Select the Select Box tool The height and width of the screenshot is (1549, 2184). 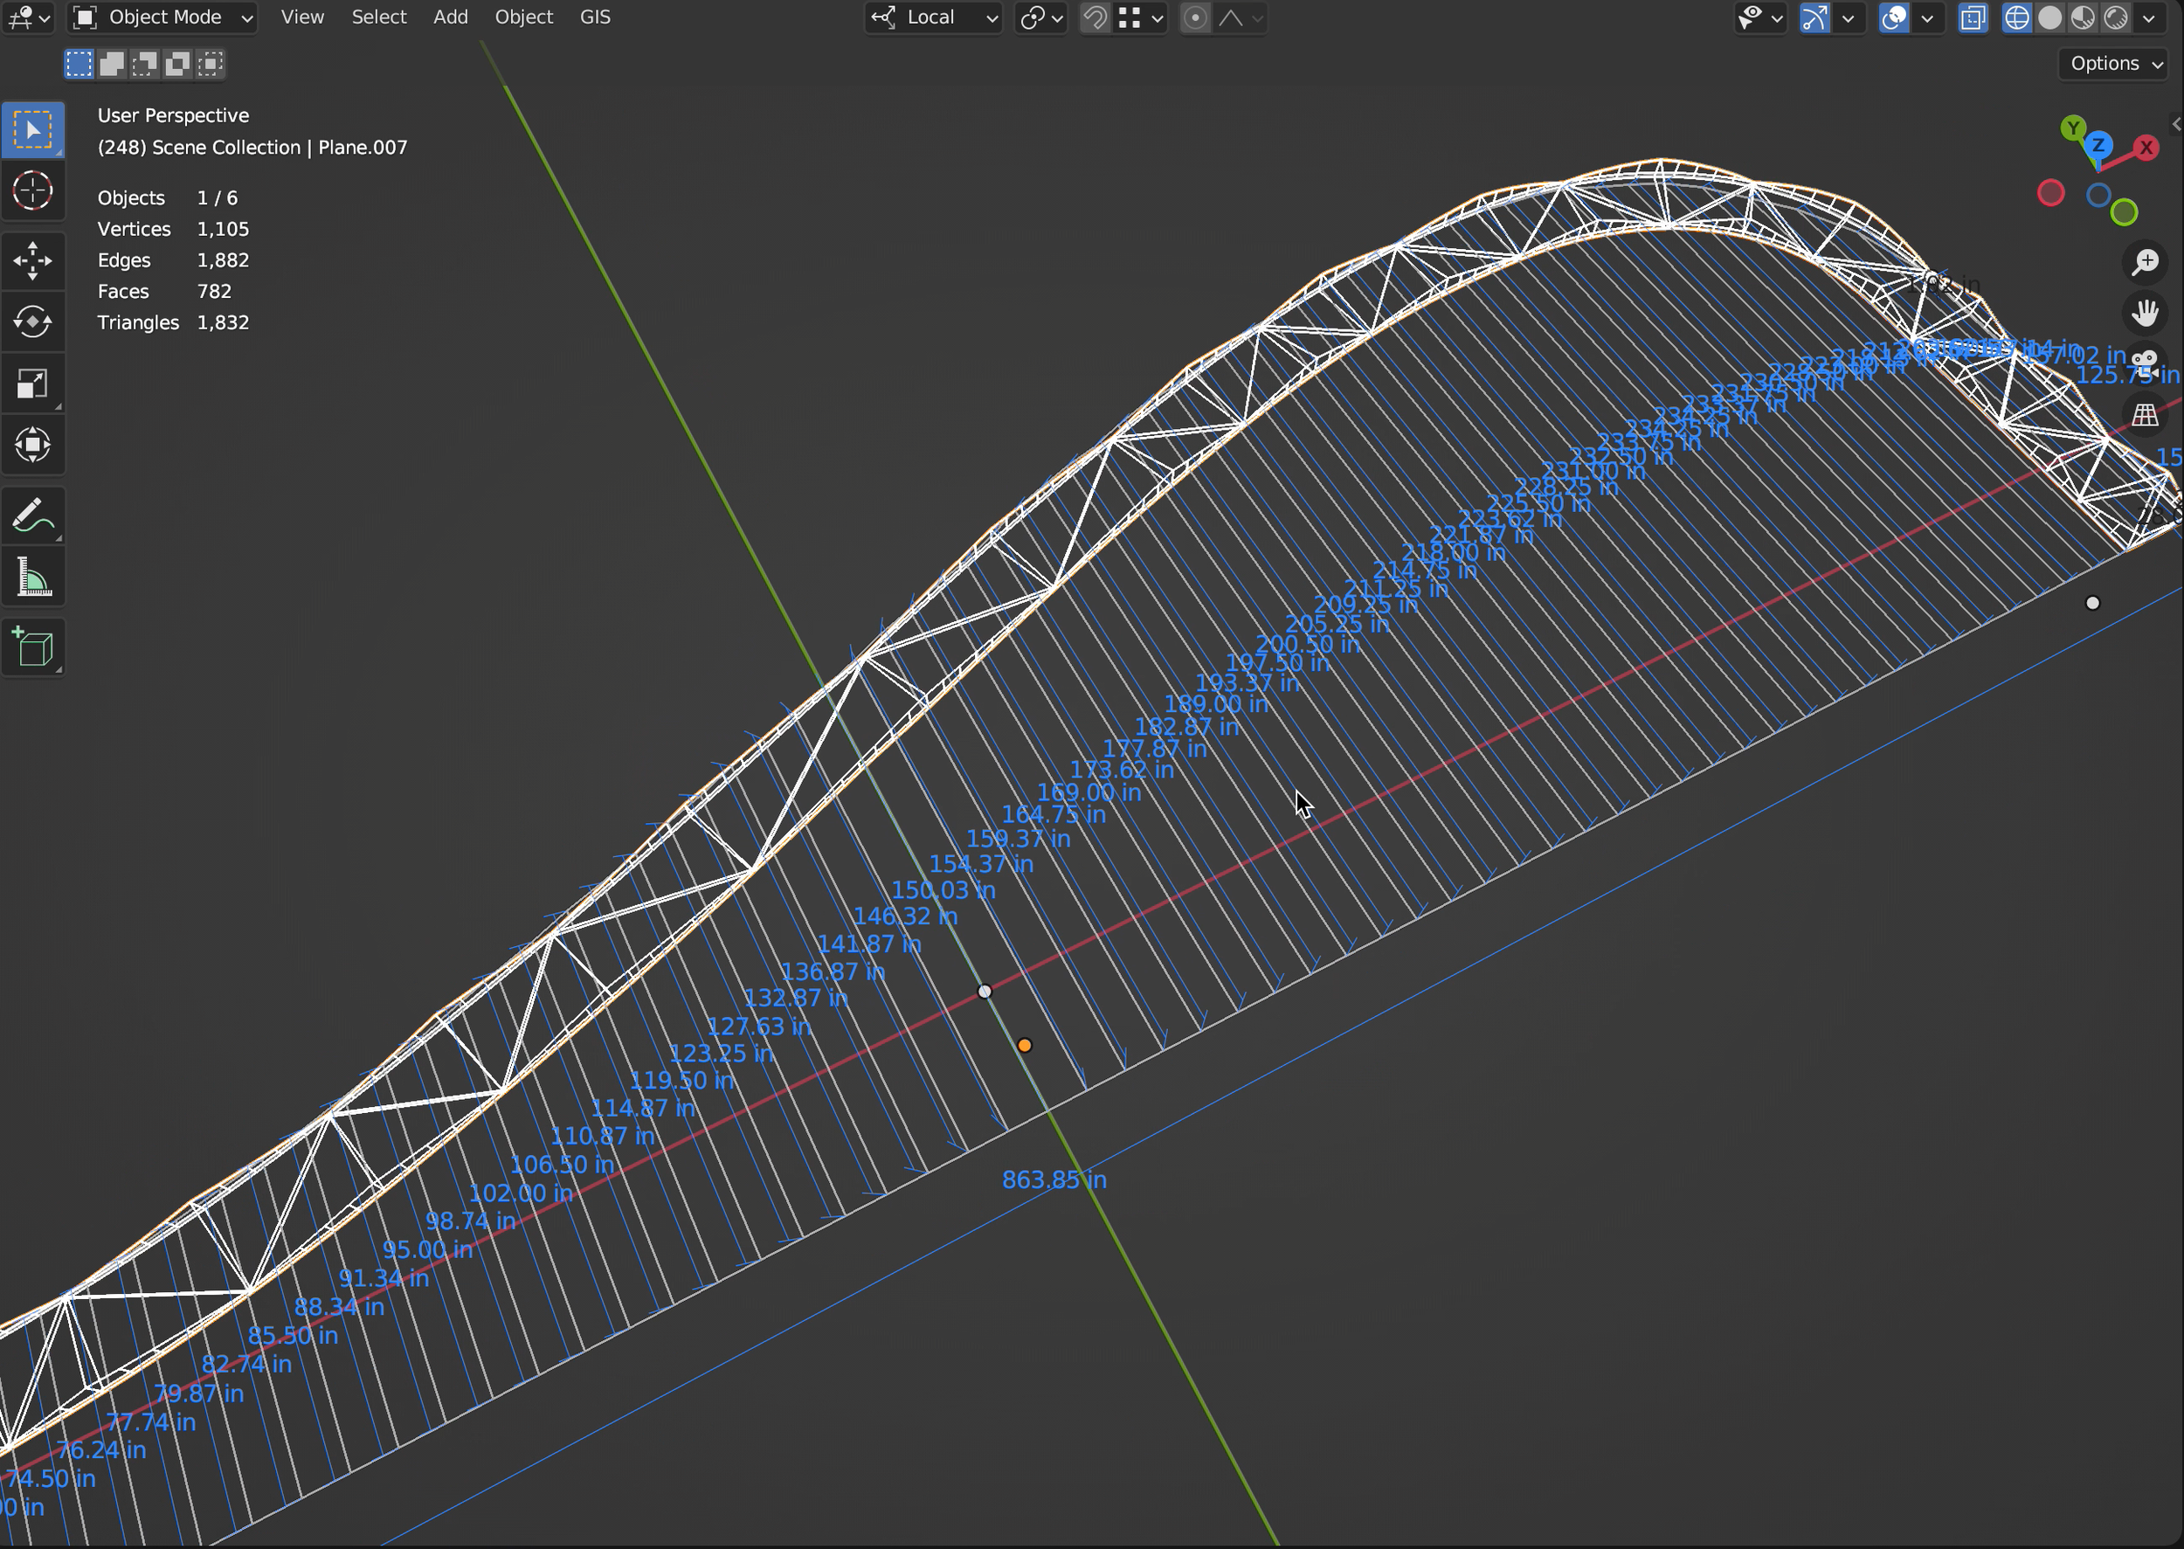point(33,129)
